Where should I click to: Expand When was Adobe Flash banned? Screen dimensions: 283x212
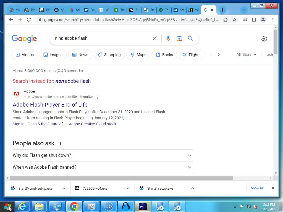[103, 167]
